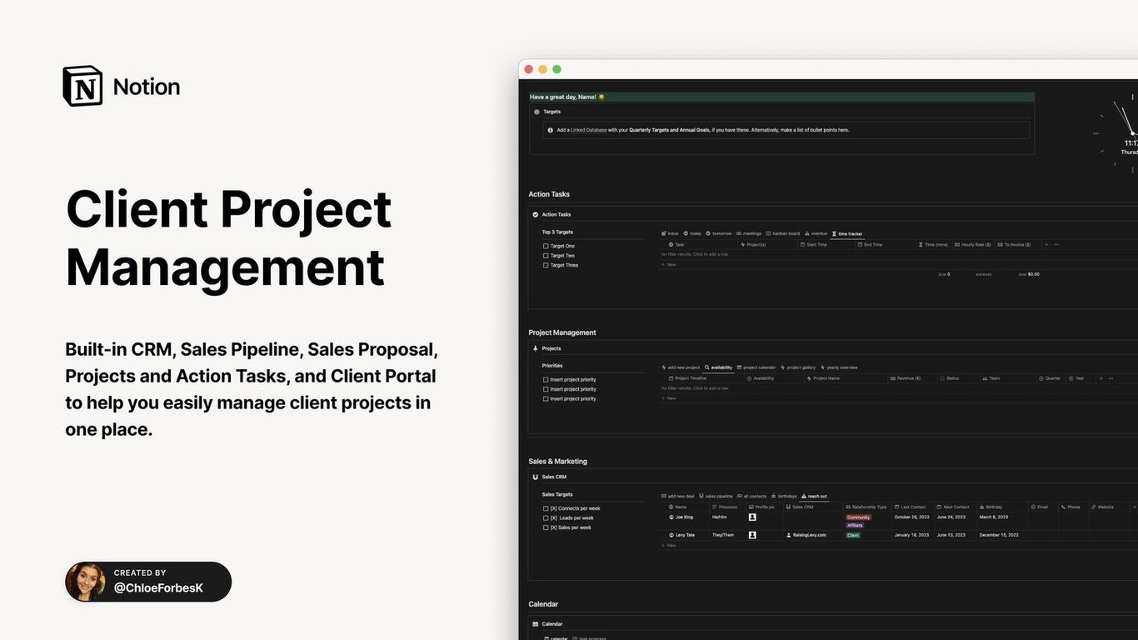Open the kanban board view tab

point(782,233)
